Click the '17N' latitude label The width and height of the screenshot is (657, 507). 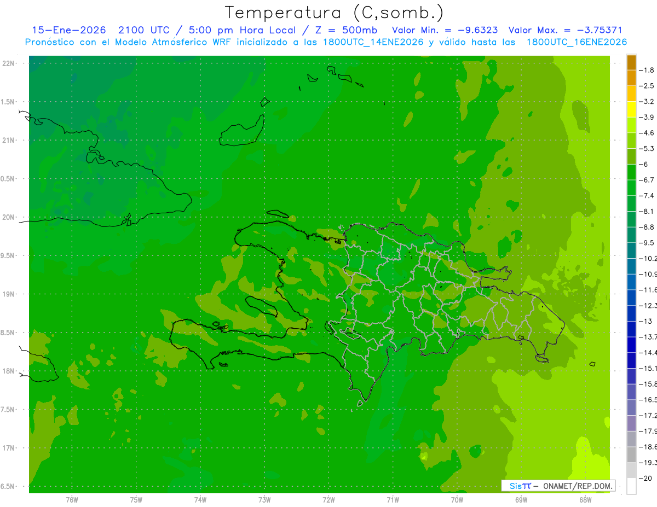coord(8,448)
